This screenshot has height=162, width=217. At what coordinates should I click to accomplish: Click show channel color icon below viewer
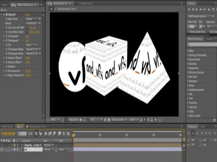coord(88,120)
